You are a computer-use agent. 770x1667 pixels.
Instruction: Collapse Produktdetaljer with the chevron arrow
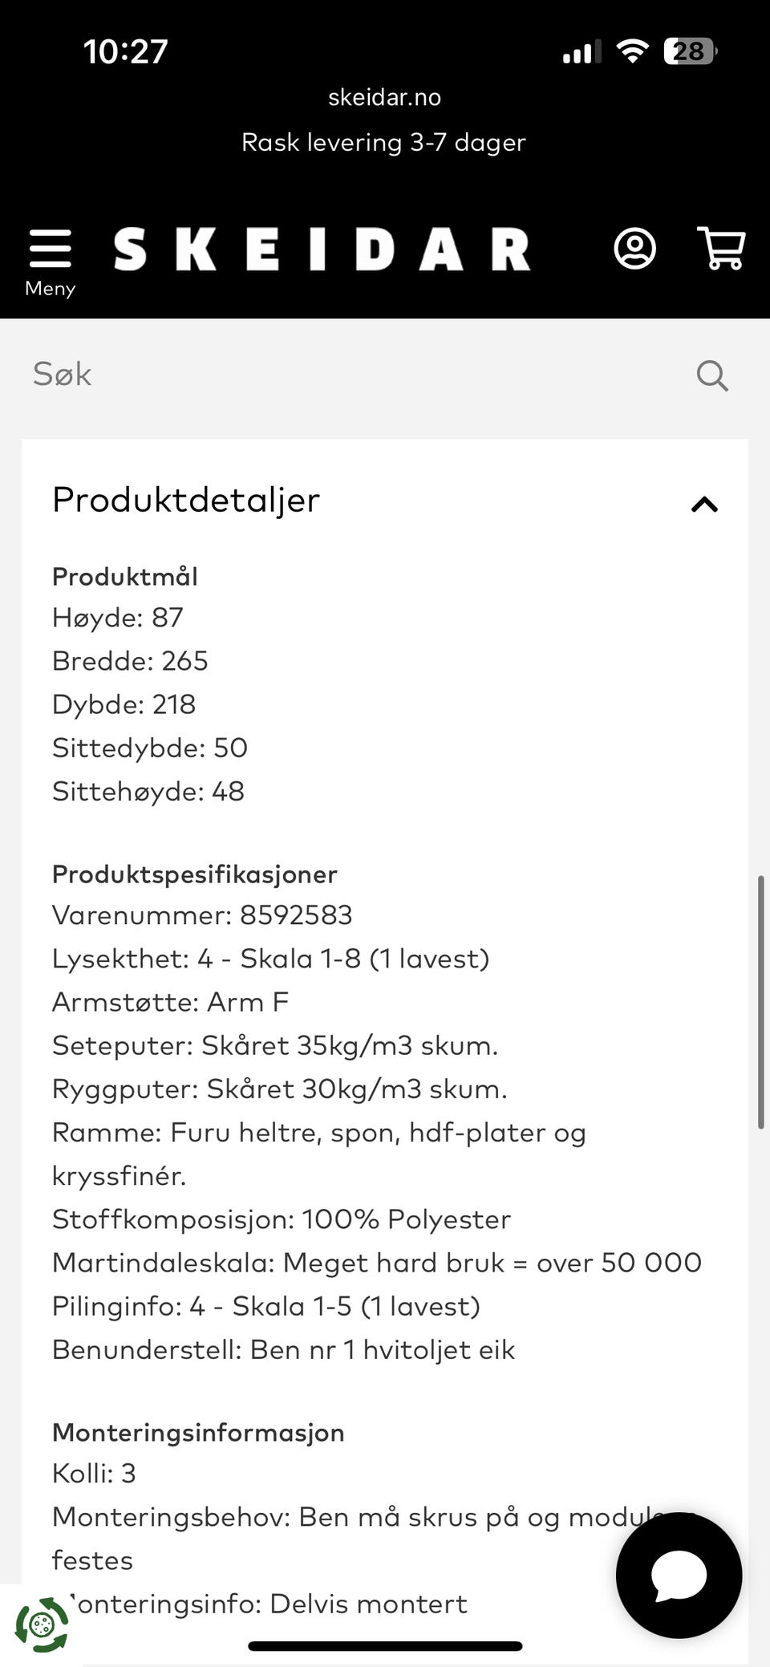point(704,505)
